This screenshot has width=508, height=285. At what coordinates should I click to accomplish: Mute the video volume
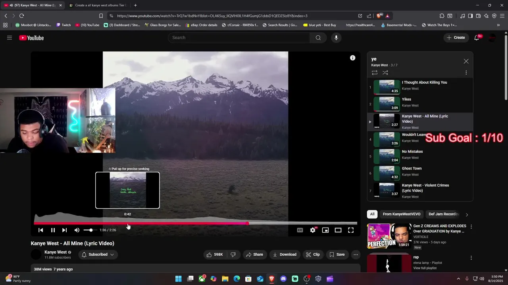click(x=77, y=230)
